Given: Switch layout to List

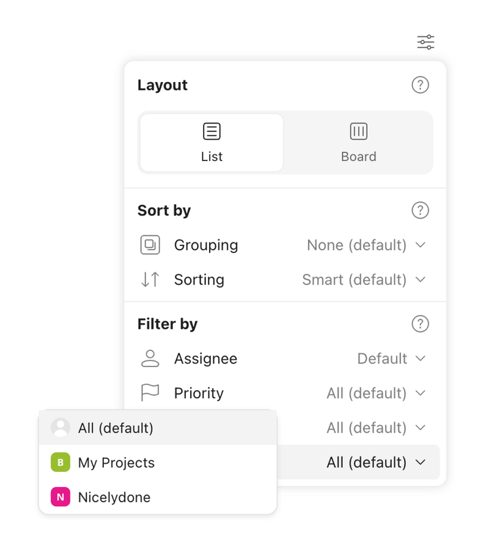Looking at the screenshot, I should point(211,143).
